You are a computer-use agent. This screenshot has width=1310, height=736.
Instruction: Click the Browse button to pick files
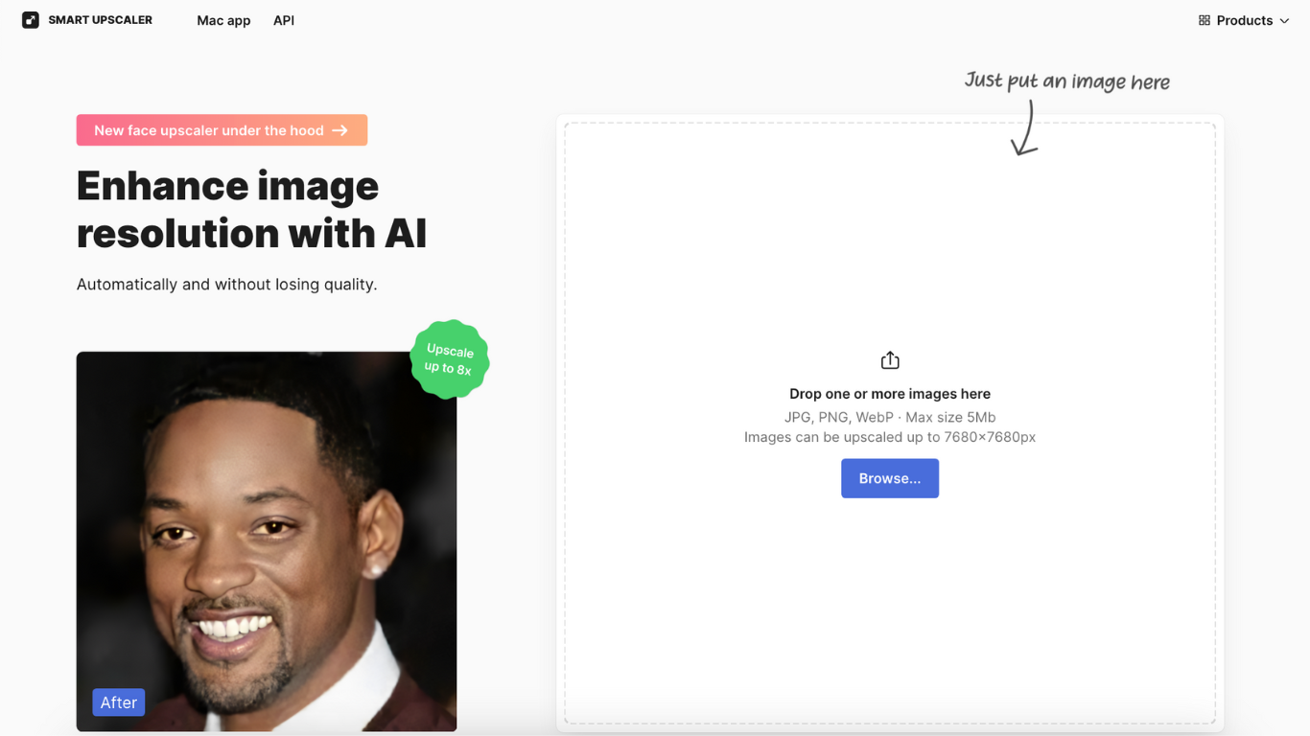pos(890,478)
